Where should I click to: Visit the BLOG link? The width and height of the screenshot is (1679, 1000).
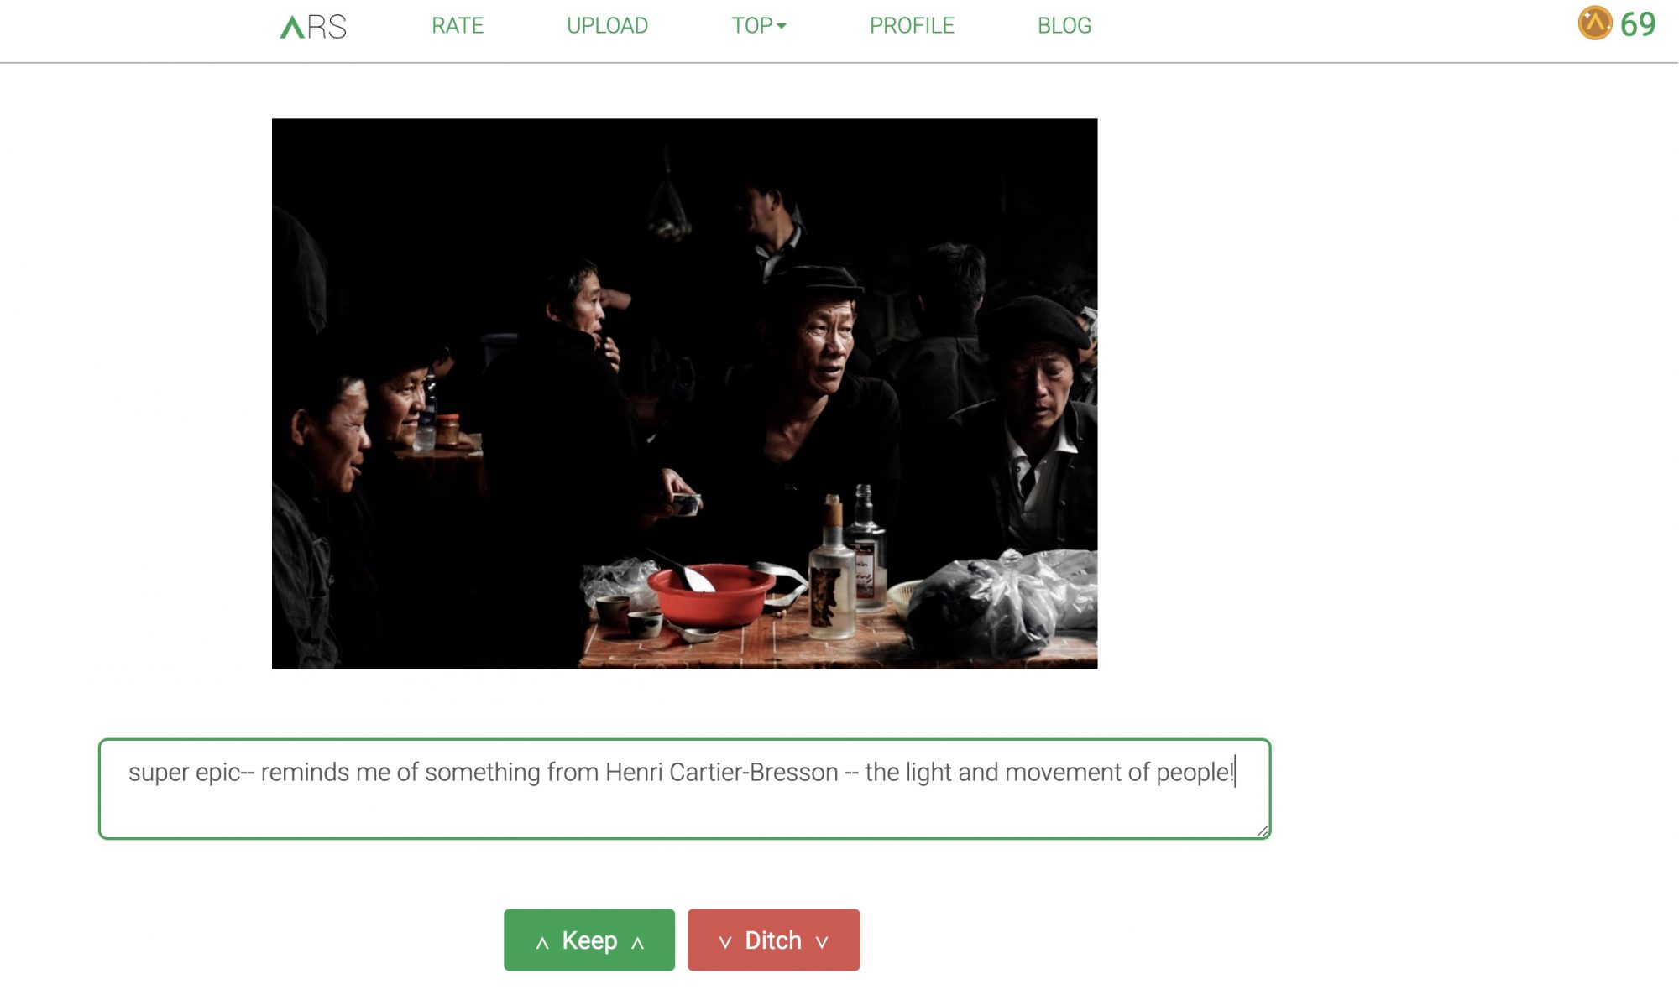(x=1064, y=26)
